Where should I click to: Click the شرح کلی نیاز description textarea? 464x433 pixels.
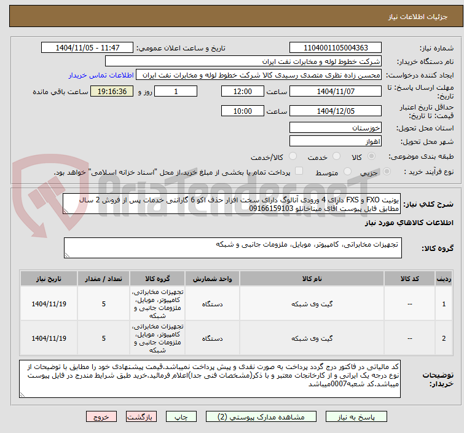click(x=232, y=204)
